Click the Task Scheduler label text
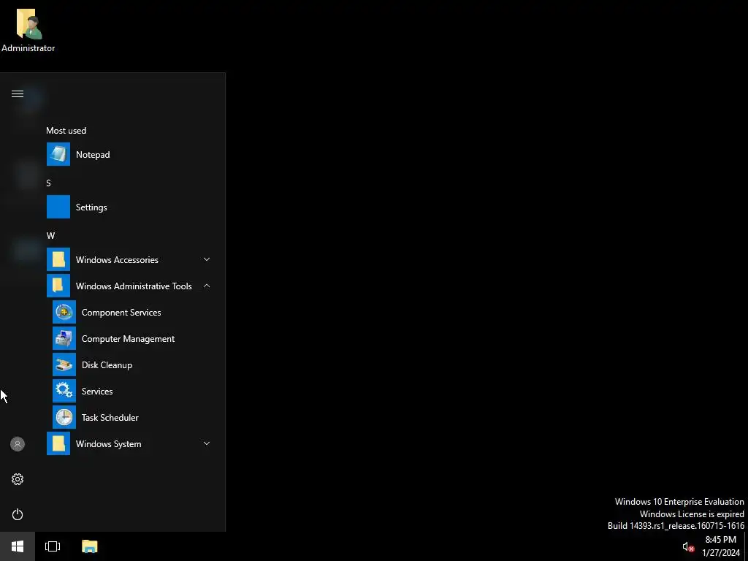Screen dimensions: 748x561 (110, 417)
